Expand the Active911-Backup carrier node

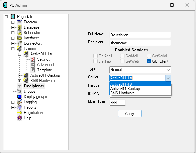[x=19, y=75]
